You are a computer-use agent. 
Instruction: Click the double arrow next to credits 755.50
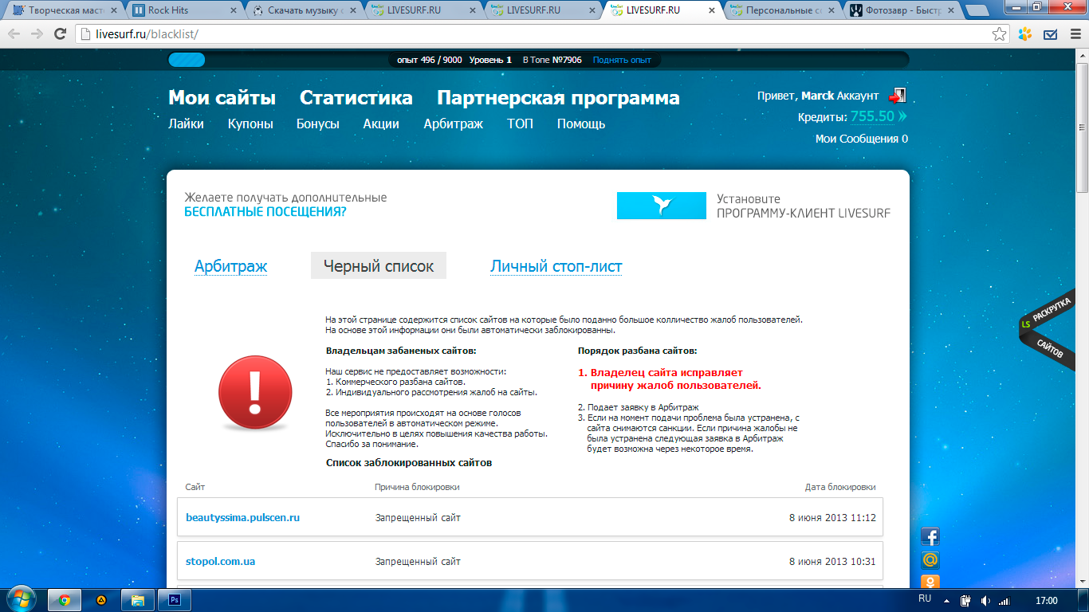point(903,116)
